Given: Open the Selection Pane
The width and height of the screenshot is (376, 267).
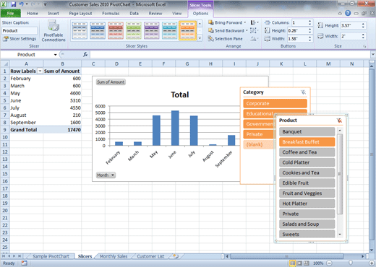Looking at the screenshot, I should point(226,39).
